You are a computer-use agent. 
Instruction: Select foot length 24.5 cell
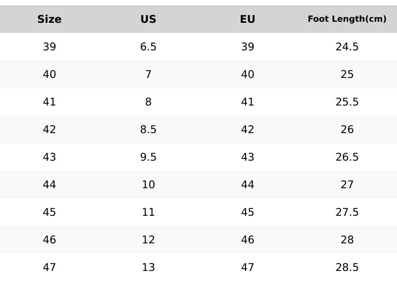click(347, 47)
